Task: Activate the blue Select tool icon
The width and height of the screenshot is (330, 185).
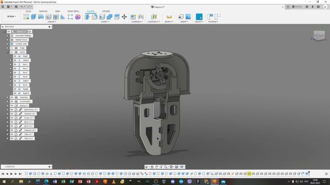Action: pos(199,17)
